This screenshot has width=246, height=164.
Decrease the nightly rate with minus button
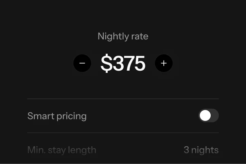[x=82, y=63]
